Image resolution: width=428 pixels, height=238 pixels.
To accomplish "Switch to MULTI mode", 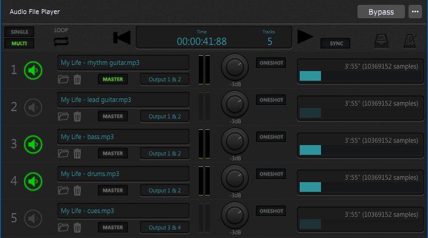I will [19, 43].
